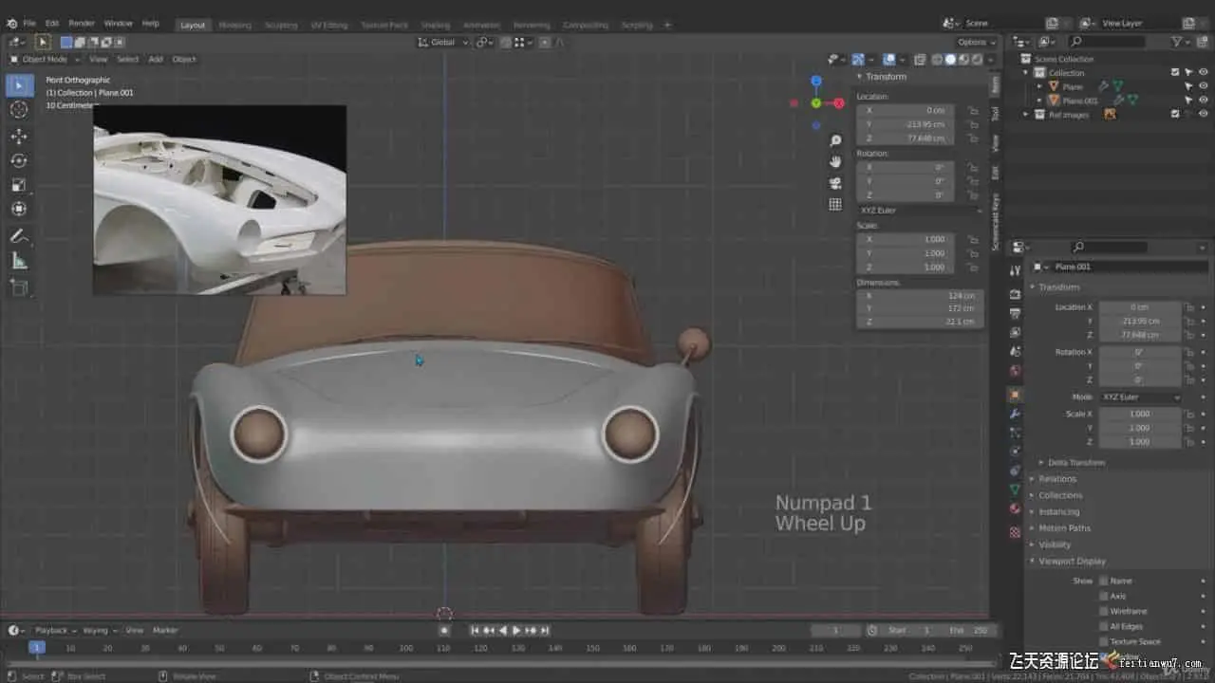Hide Plane.001 in the outliner
Screen dimensions: 1215x683
pyautogui.click(x=1203, y=100)
